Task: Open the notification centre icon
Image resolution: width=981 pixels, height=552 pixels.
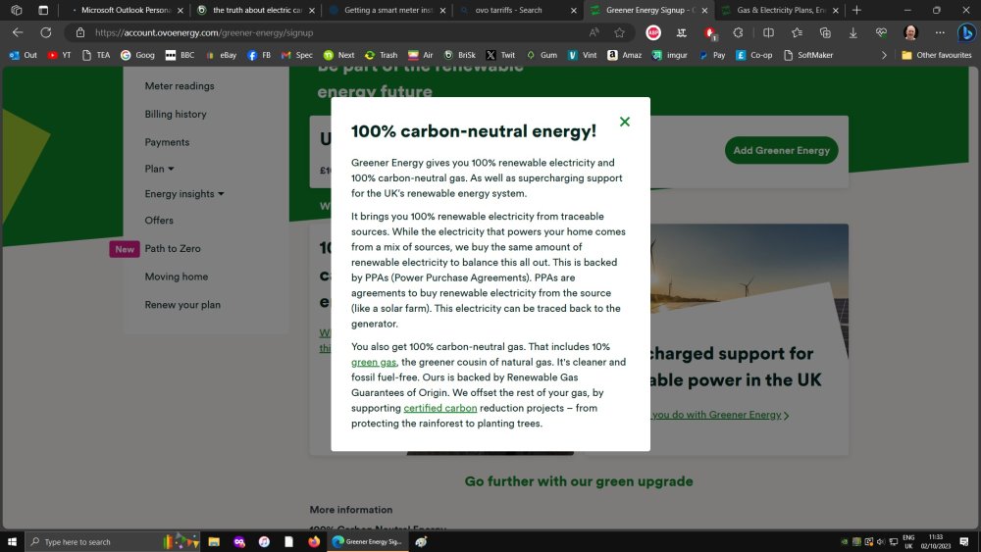Action: click(964, 541)
